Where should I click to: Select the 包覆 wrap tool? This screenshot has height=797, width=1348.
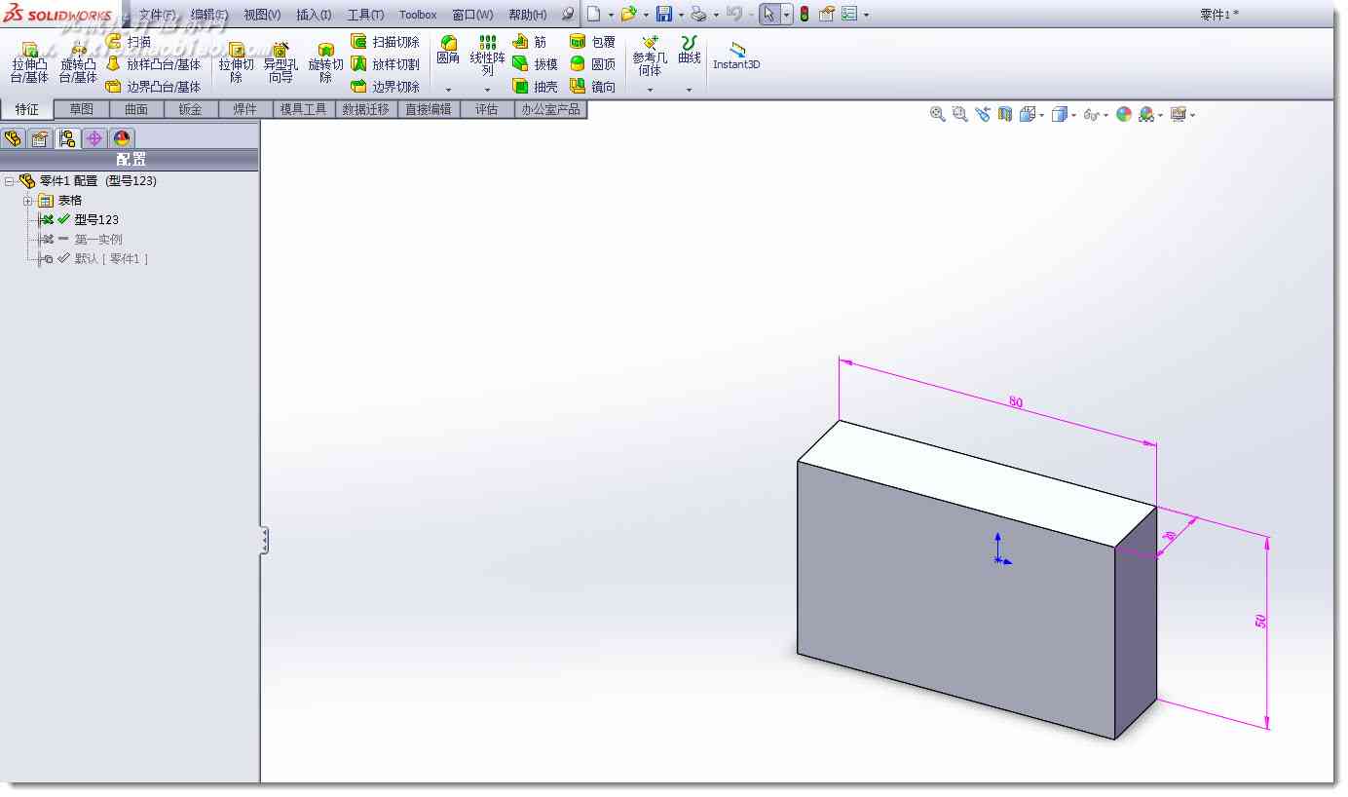click(592, 42)
